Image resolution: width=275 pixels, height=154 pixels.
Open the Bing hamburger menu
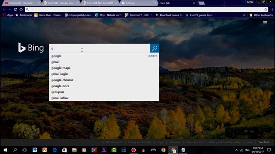[x=265, y=23]
